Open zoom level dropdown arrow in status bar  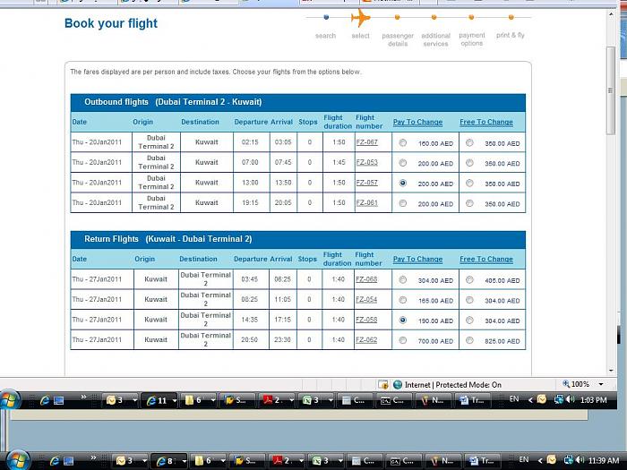pyautogui.click(x=601, y=384)
